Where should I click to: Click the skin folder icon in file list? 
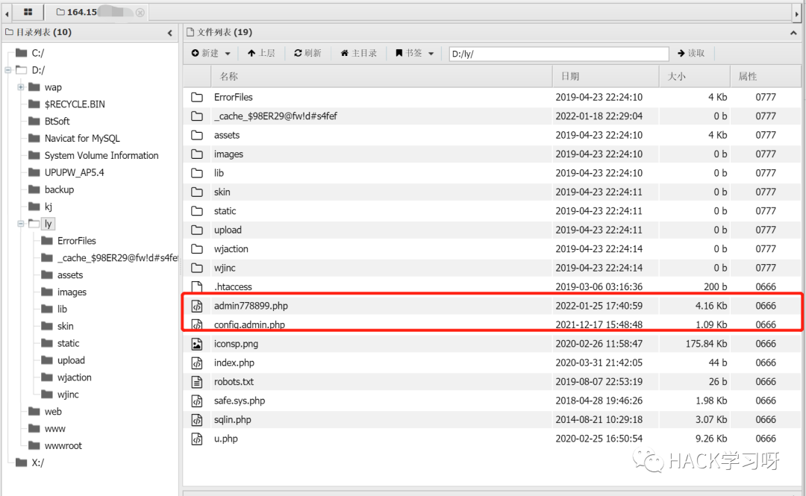pos(197,192)
